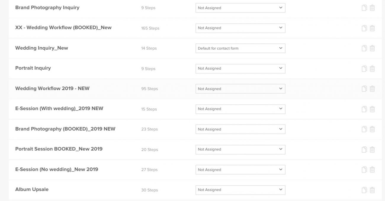Trash the Brand Photography (BOOKED)_2019 NEW workflow

coord(372,129)
